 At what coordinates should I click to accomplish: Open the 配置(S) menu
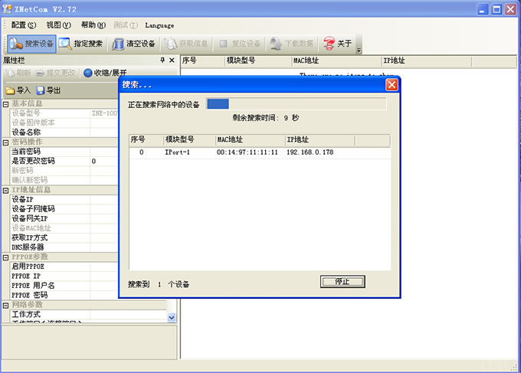(23, 25)
